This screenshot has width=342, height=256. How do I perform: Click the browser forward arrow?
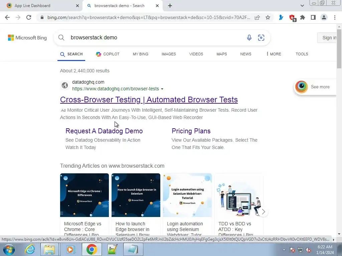pos(18,17)
